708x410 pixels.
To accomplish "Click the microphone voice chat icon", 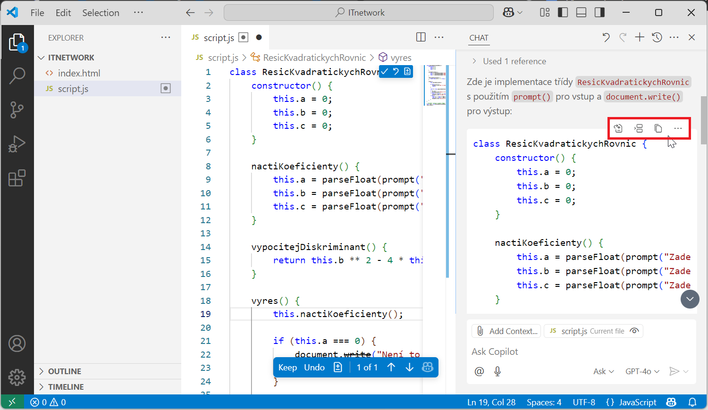I will point(497,371).
